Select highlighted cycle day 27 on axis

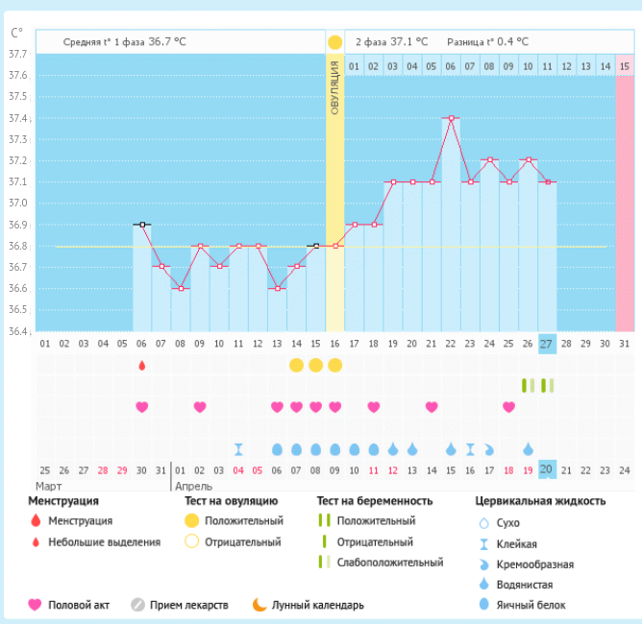[547, 344]
